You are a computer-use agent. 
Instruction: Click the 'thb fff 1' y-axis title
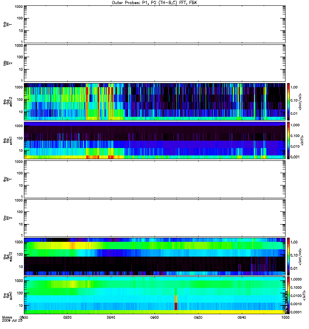click(x=7, y=24)
